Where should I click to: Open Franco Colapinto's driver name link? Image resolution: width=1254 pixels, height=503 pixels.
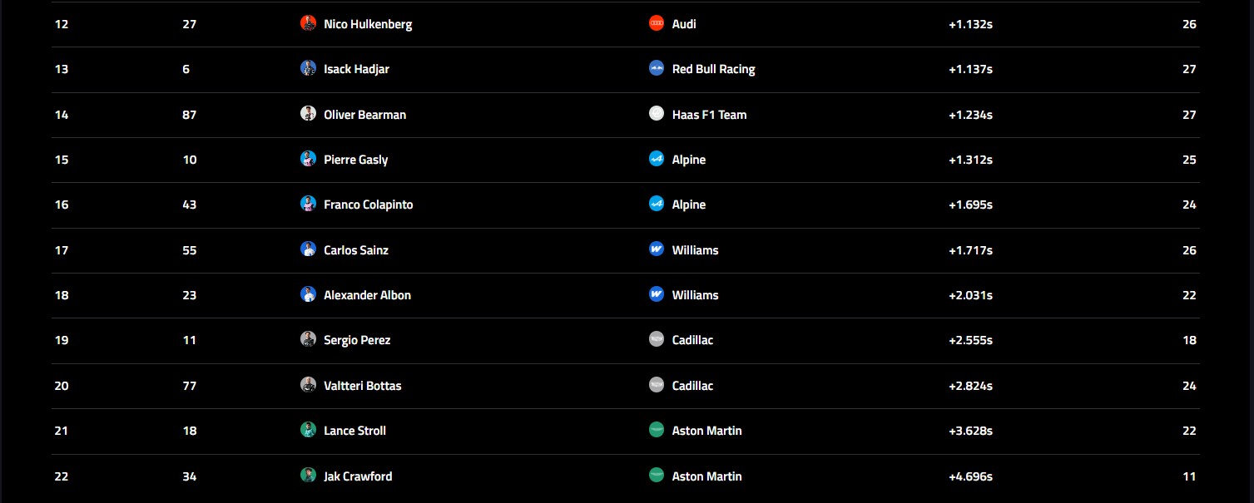368,205
